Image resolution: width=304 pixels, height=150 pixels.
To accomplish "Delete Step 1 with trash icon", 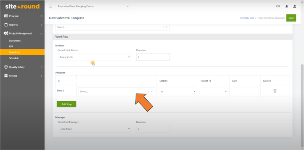I will point(275,91).
